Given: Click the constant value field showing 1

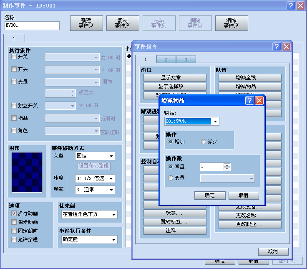Looking at the screenshot, I should click(211, 167).
